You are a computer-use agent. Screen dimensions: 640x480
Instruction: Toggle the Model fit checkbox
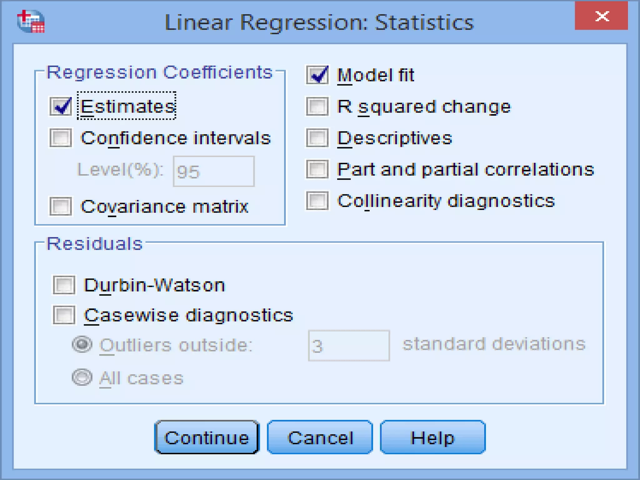tap(317, 75)
